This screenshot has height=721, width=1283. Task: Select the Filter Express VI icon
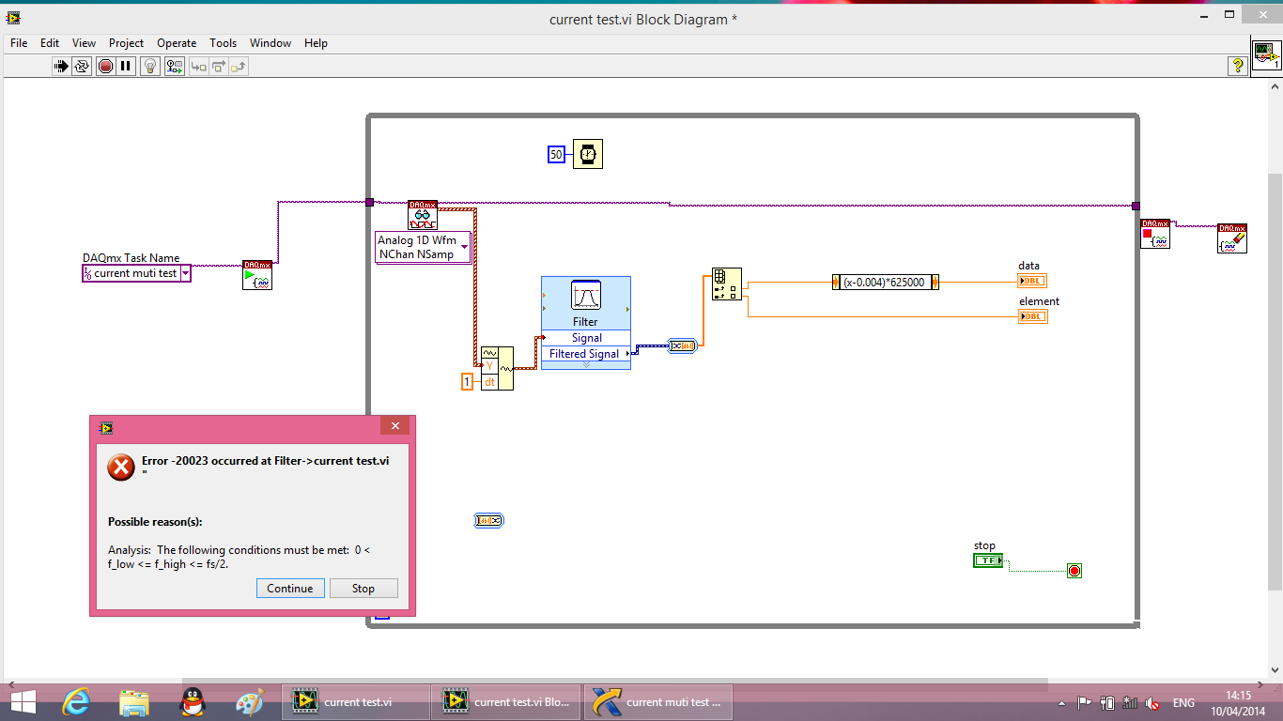(586, 297)
